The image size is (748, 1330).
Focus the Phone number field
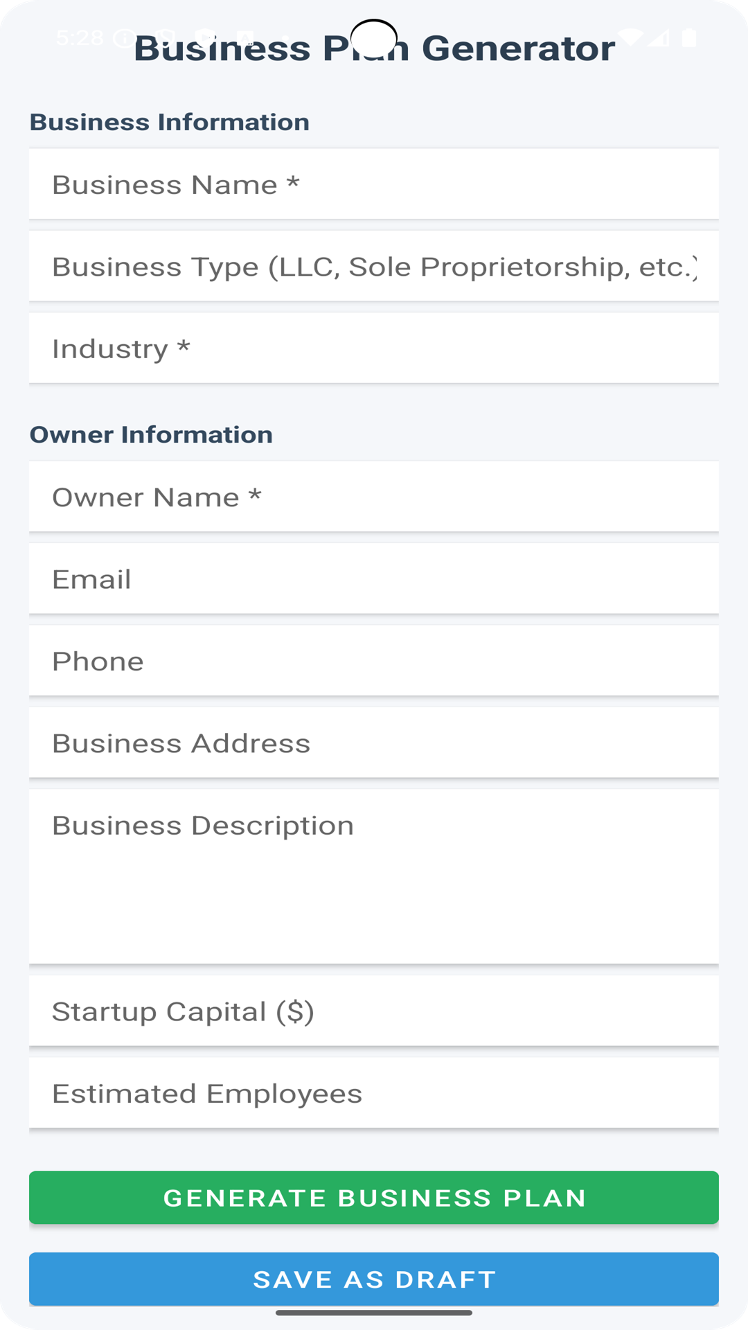(374, 661)
